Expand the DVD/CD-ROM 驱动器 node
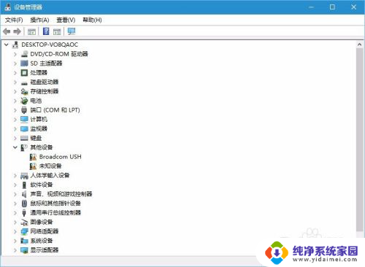This screenshot has width=365, height=267. click(x=15, y=54)
